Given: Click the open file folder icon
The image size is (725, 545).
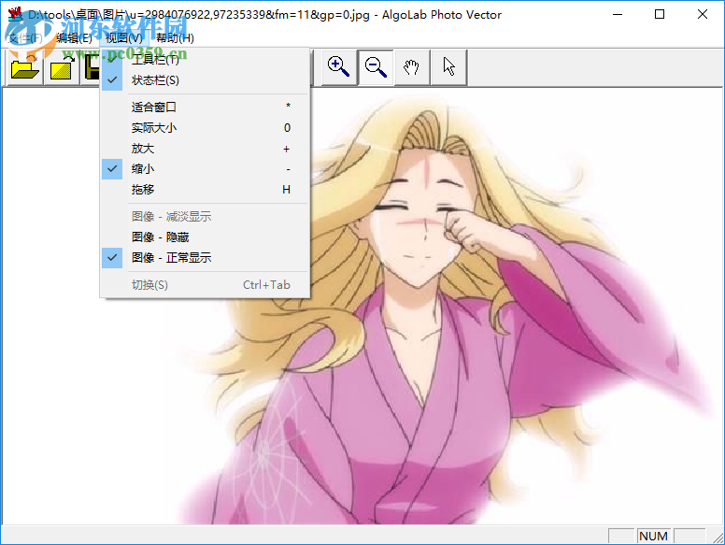Looking at the screenshot, I should pos(25,67).
